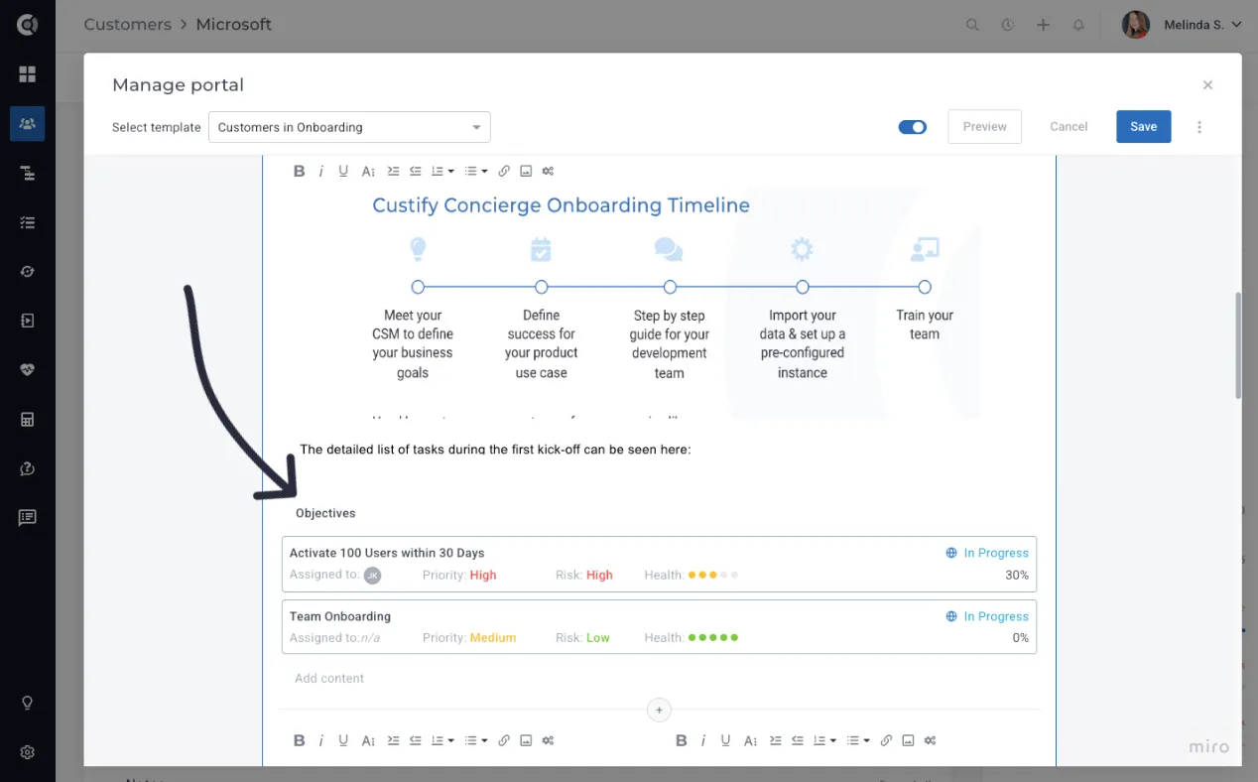1258x782 pixels.
Task: Toggle bold in toolbar above the timeline
Action: pos(299,171)
